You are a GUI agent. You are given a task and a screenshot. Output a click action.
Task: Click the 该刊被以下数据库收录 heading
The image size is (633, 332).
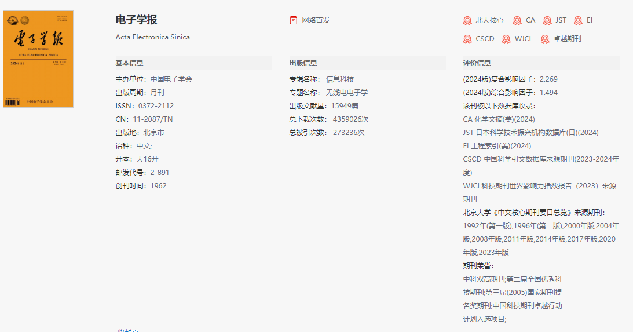[499, 106]
